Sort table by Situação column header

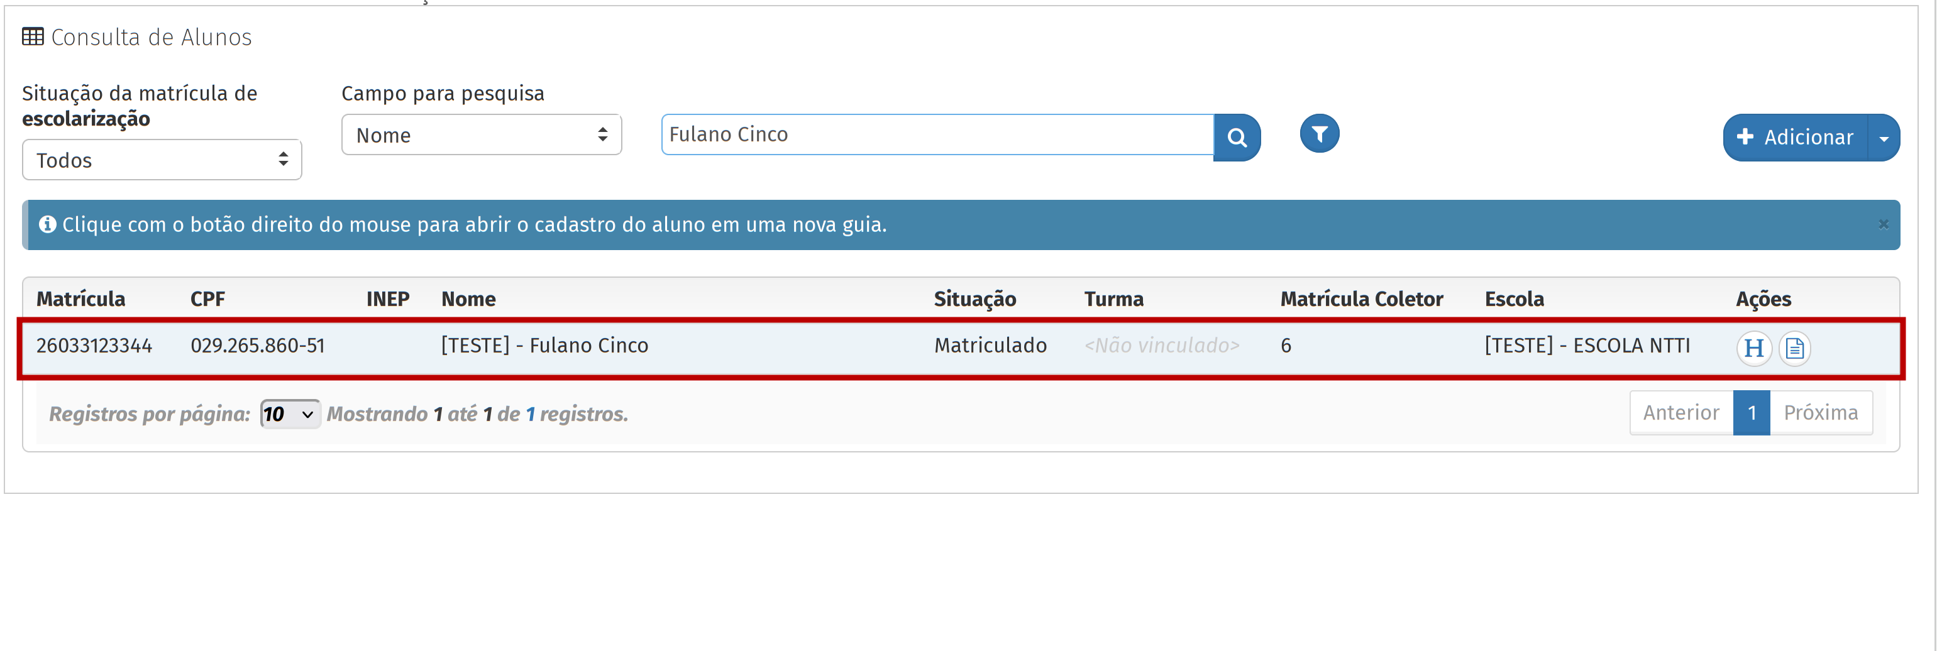coord(974,298)
